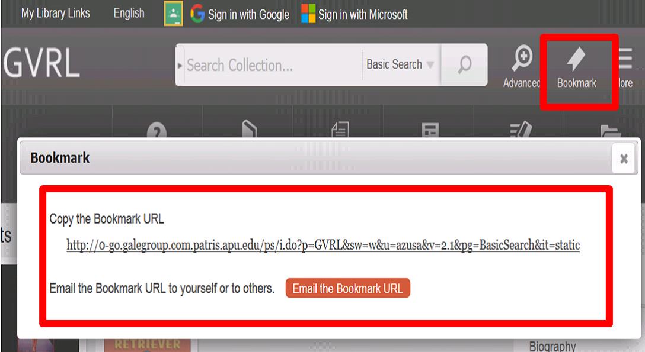The image size is (645, 352).
Task: Close the Bookmark dialog
Action: [x=624, y=159]
